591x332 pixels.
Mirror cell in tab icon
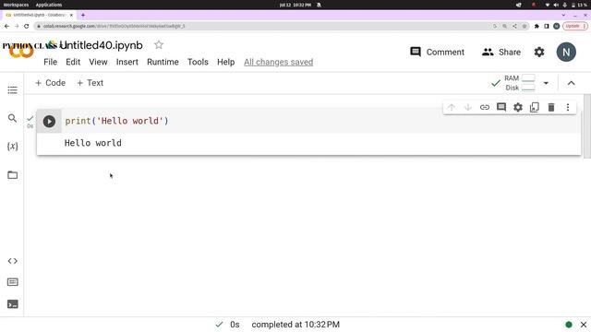click(x=535, y=107)
